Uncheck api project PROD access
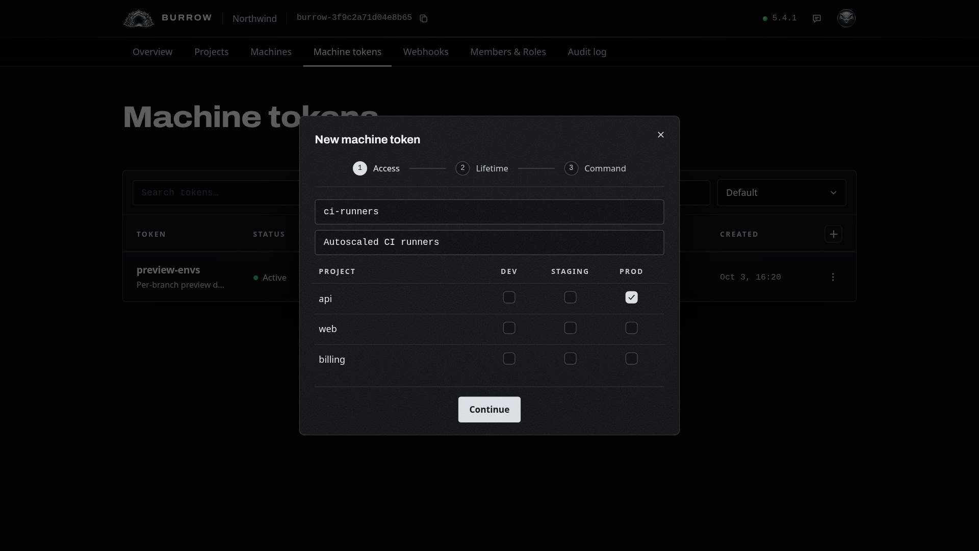Screen dimensions: 979x551 point(631,297)
